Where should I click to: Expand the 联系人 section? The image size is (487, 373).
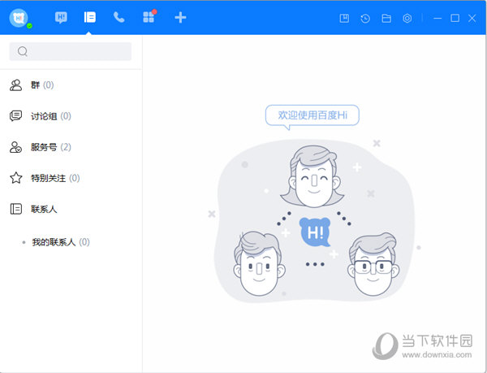coord(71,209)
